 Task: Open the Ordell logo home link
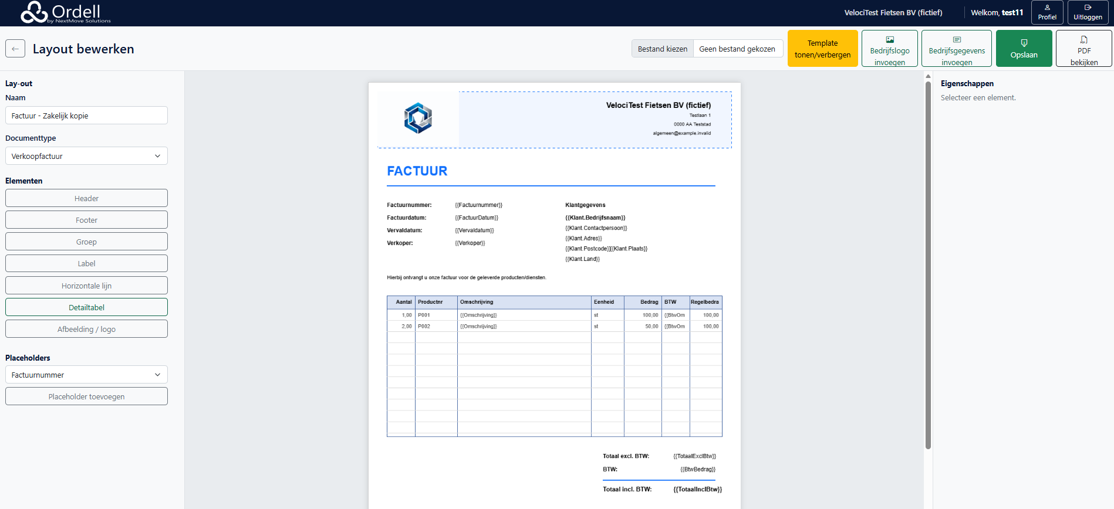pyautogui.click(x=66, y=12)
